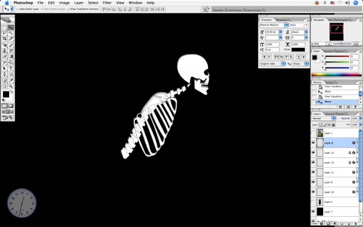The image size is (363, 227).
Task: Open the leading (Auto) dropdown
Action: (x=306, y=32)
